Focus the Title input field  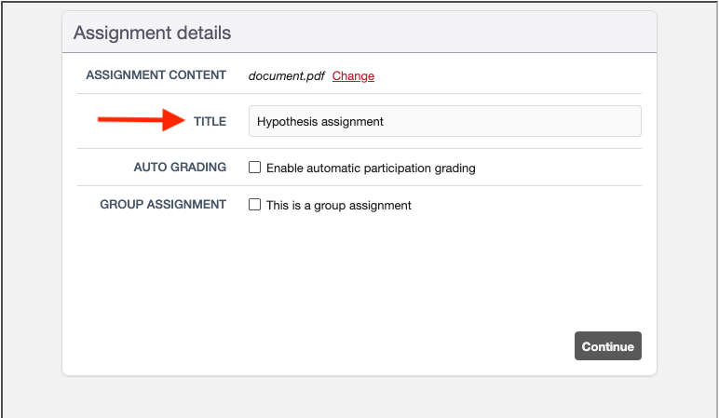click(x=444, y=122)
